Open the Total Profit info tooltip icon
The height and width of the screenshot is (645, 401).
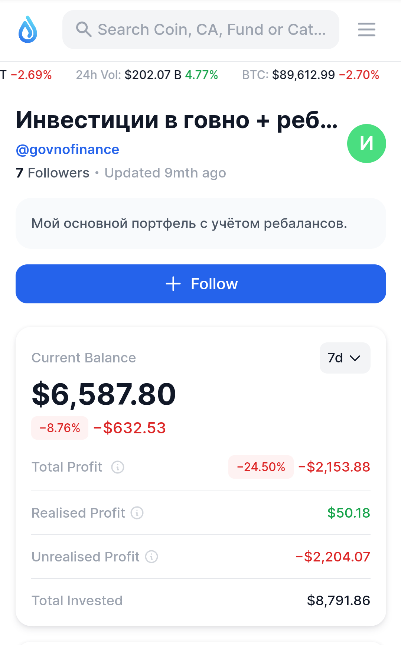[x=118, y=467]
